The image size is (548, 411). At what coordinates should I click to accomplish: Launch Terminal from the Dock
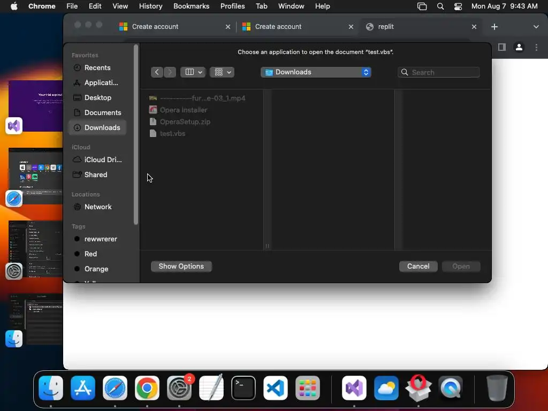[243, 388]
